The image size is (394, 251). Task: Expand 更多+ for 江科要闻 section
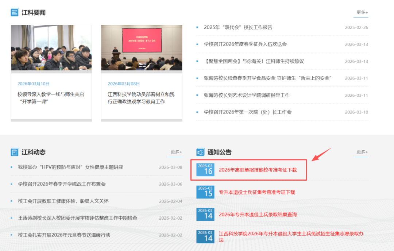pos(362,12)
